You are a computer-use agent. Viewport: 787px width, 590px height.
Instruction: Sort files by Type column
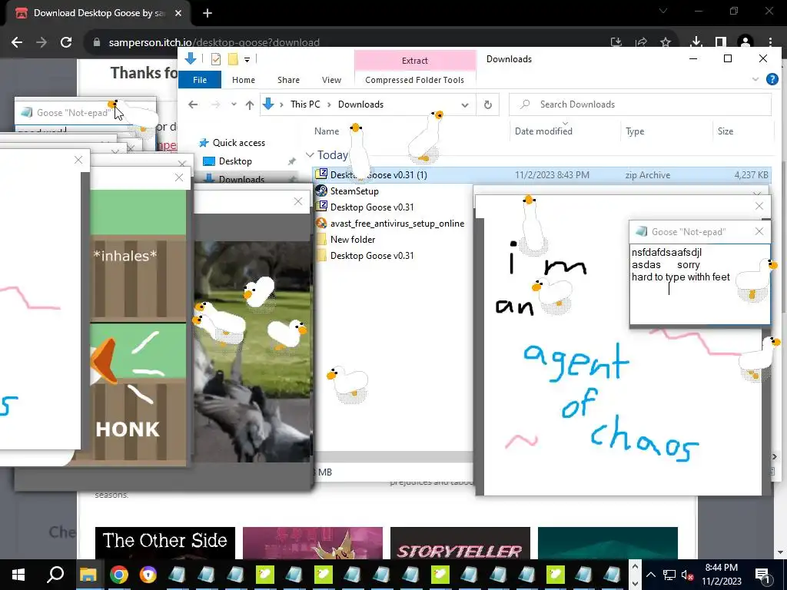(x=635, y=131)
